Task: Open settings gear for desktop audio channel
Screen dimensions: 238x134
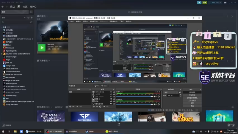Action: [159, 105]
